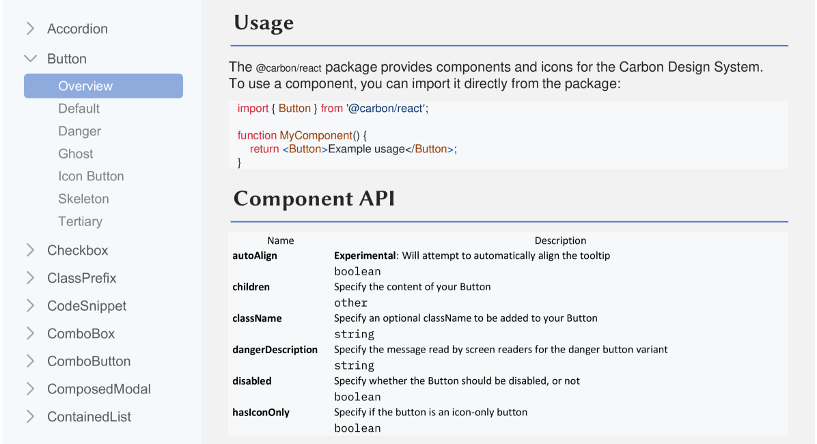Open the Accordion sidebar section
The image size is (817, 444).
pyautogui.click(x=77, y=29)
